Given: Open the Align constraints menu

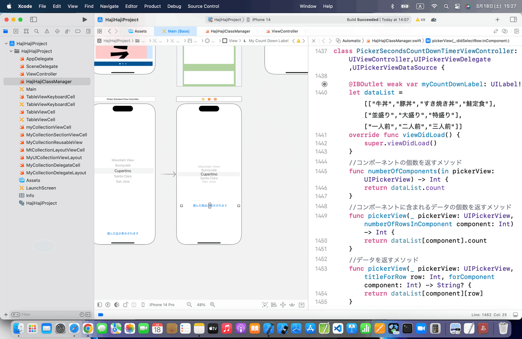Looking at the screenshot, I should 274,305.
